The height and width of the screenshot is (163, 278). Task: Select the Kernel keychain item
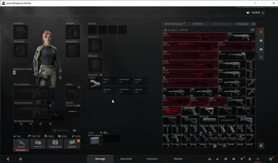(x=95, y=84)
